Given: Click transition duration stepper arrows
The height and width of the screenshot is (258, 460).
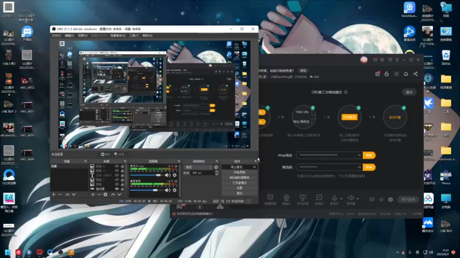Looking at the screenshot, I should (x=217, y=173).
